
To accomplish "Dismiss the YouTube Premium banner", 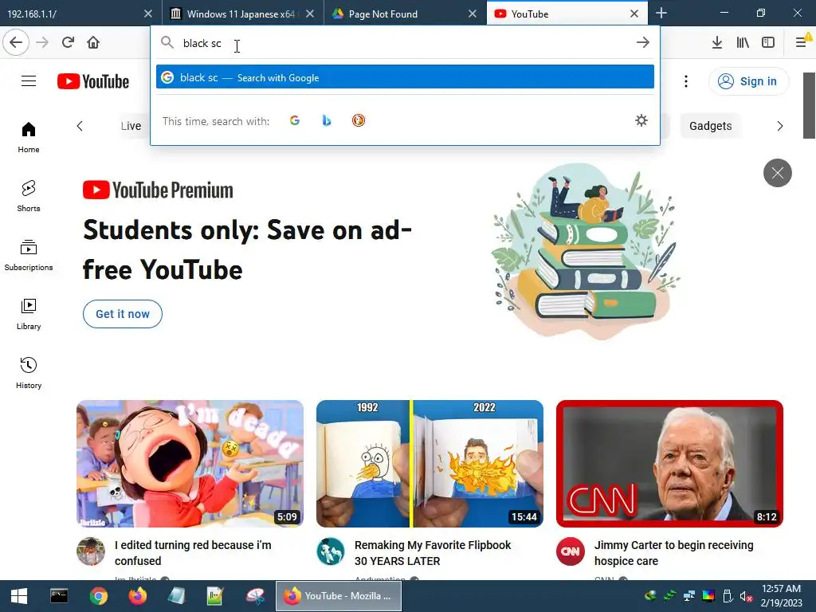I will [778, 173].
